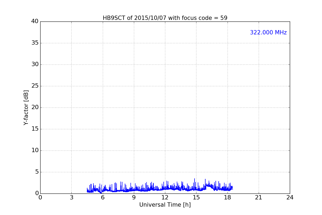Click the 'Universal Time [h]' axis label
322x215 pixels.
pyautogui.click(x=165, y=205)
